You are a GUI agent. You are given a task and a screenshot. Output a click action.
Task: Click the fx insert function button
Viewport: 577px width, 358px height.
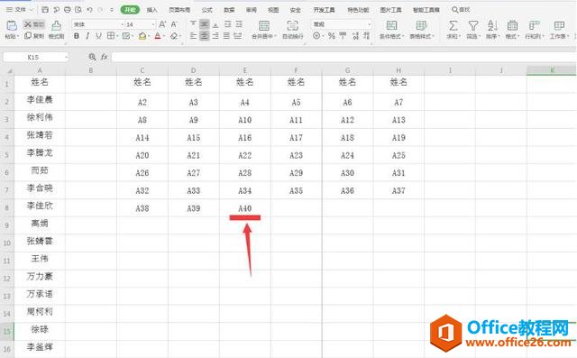pyautogui.click(x=105, y=57)
